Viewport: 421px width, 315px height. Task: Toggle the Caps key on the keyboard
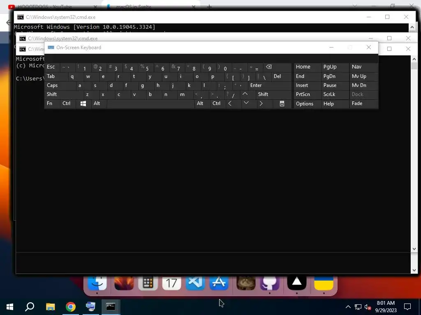(60, 85)
